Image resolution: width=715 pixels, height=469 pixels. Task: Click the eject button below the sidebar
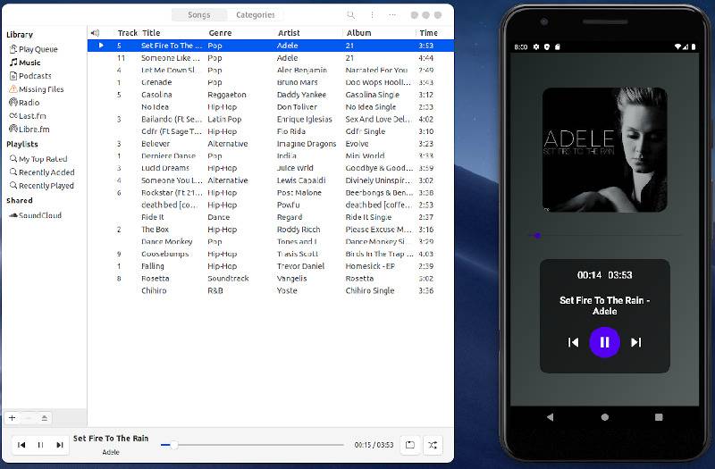pyautogui.click(x=44, y=418)
